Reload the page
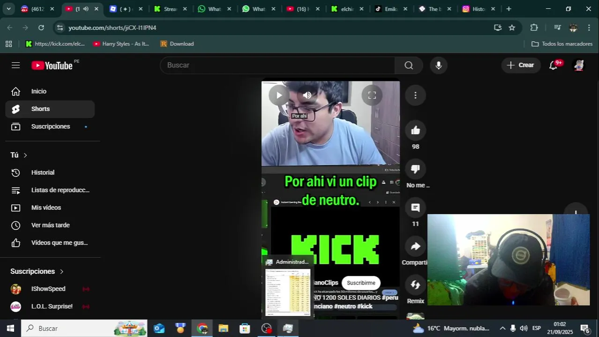The image size is (599, 337). 41,28
